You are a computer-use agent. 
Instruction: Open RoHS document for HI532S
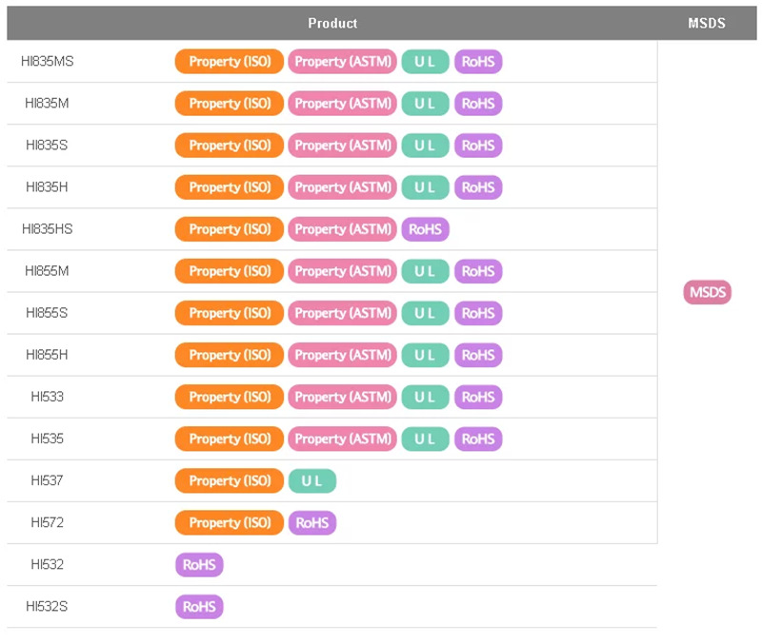click(x=199, y=606)
